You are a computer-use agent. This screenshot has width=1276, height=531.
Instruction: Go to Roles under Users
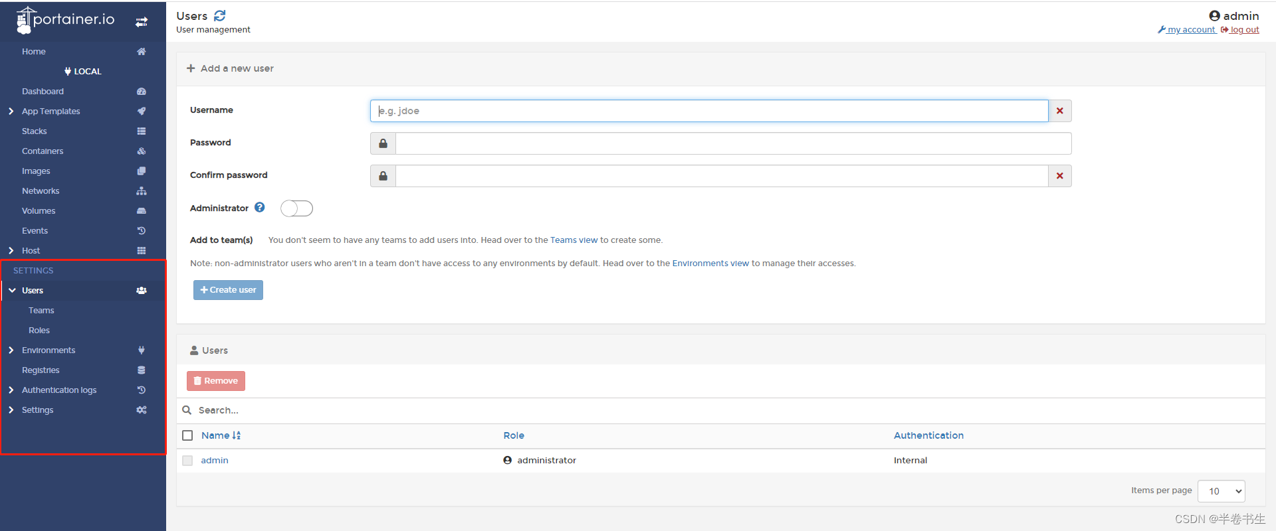pyautogui.click(x=39, y=331)
